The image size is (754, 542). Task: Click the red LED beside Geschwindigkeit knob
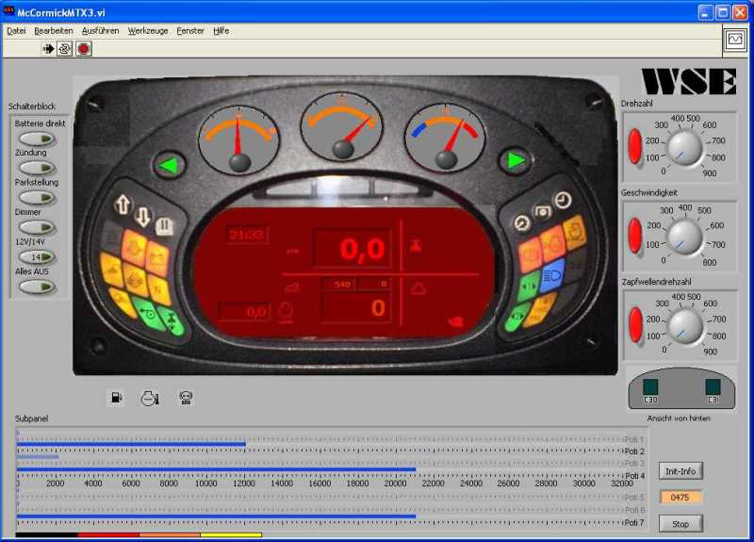[635, 236]
